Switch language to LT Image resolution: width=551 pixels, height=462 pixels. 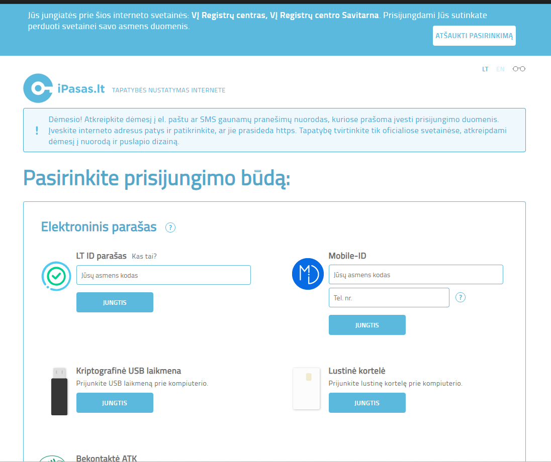(x=485, y=69)
